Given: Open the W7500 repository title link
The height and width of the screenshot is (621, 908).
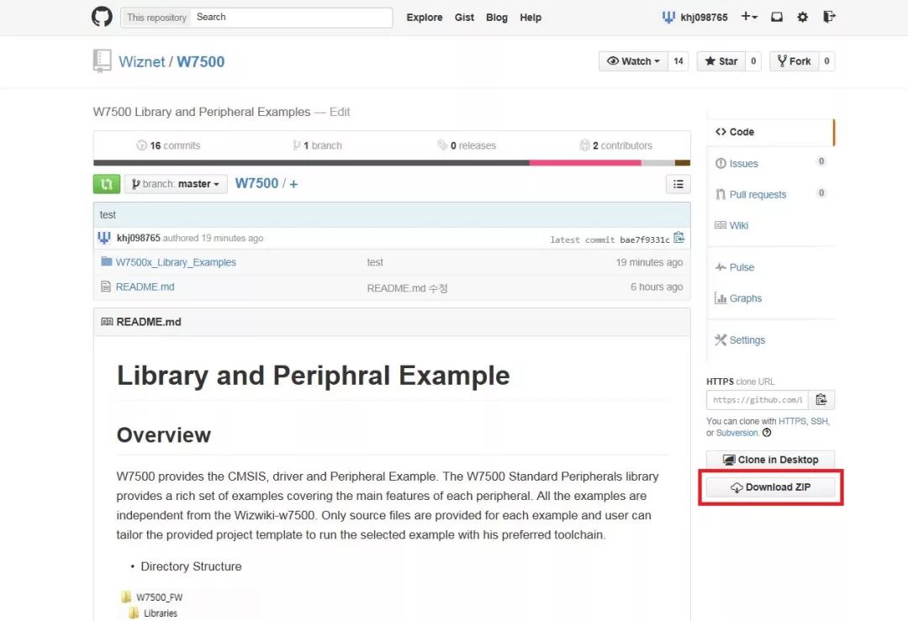Looking at the screenshot, I should (x=200, y=61).
